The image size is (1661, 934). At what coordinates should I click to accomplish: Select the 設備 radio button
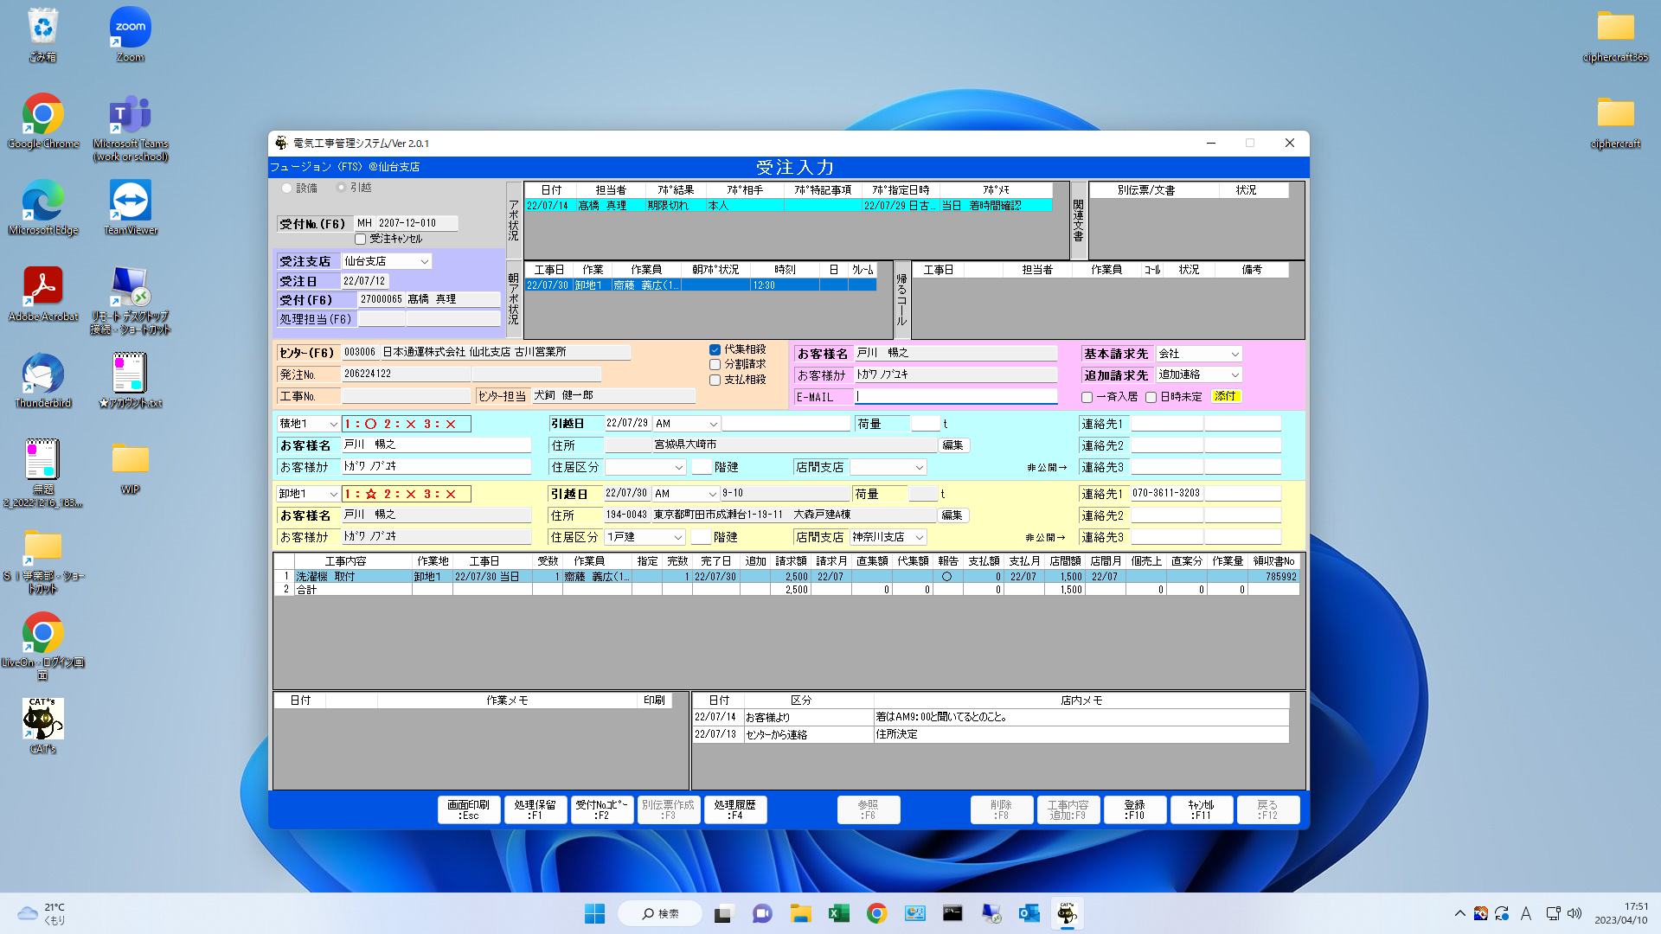[287, 188]
